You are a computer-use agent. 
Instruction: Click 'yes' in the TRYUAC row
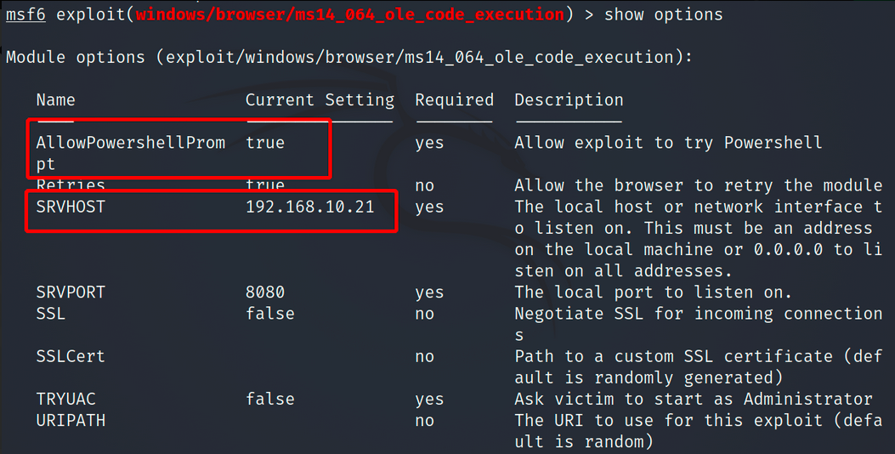click(429, 400)
